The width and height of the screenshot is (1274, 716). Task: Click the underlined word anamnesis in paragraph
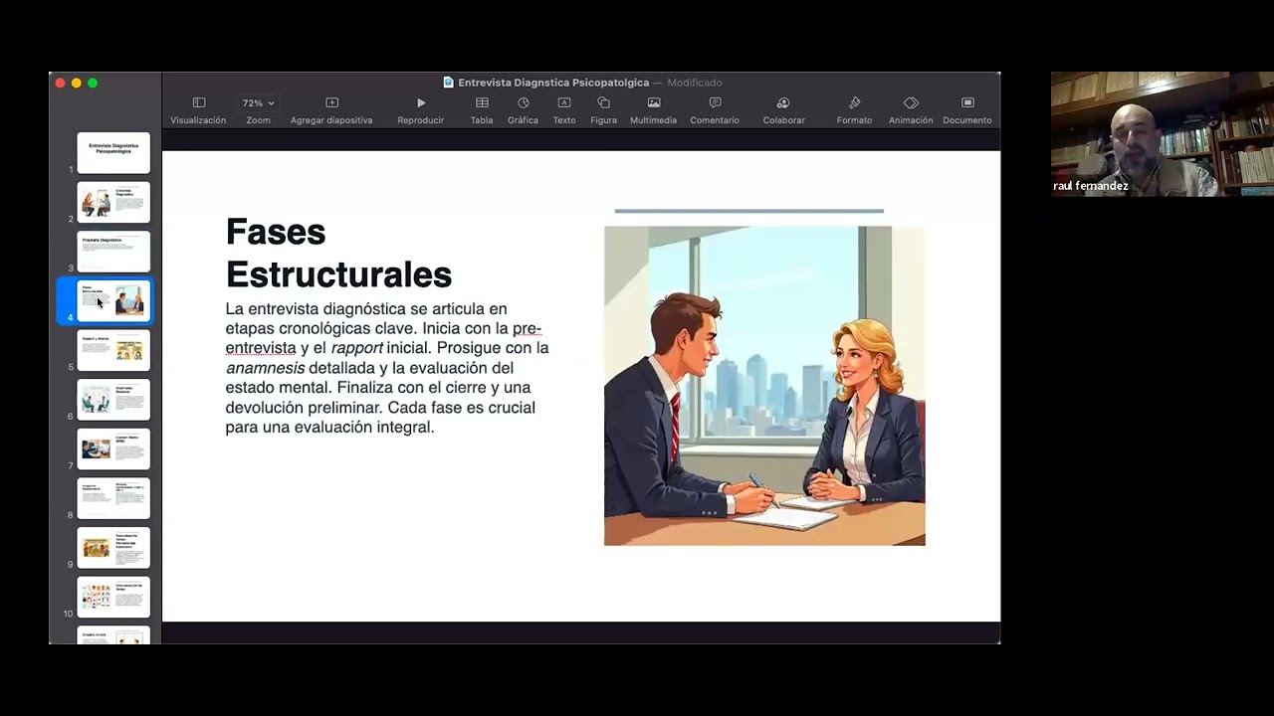265,368
